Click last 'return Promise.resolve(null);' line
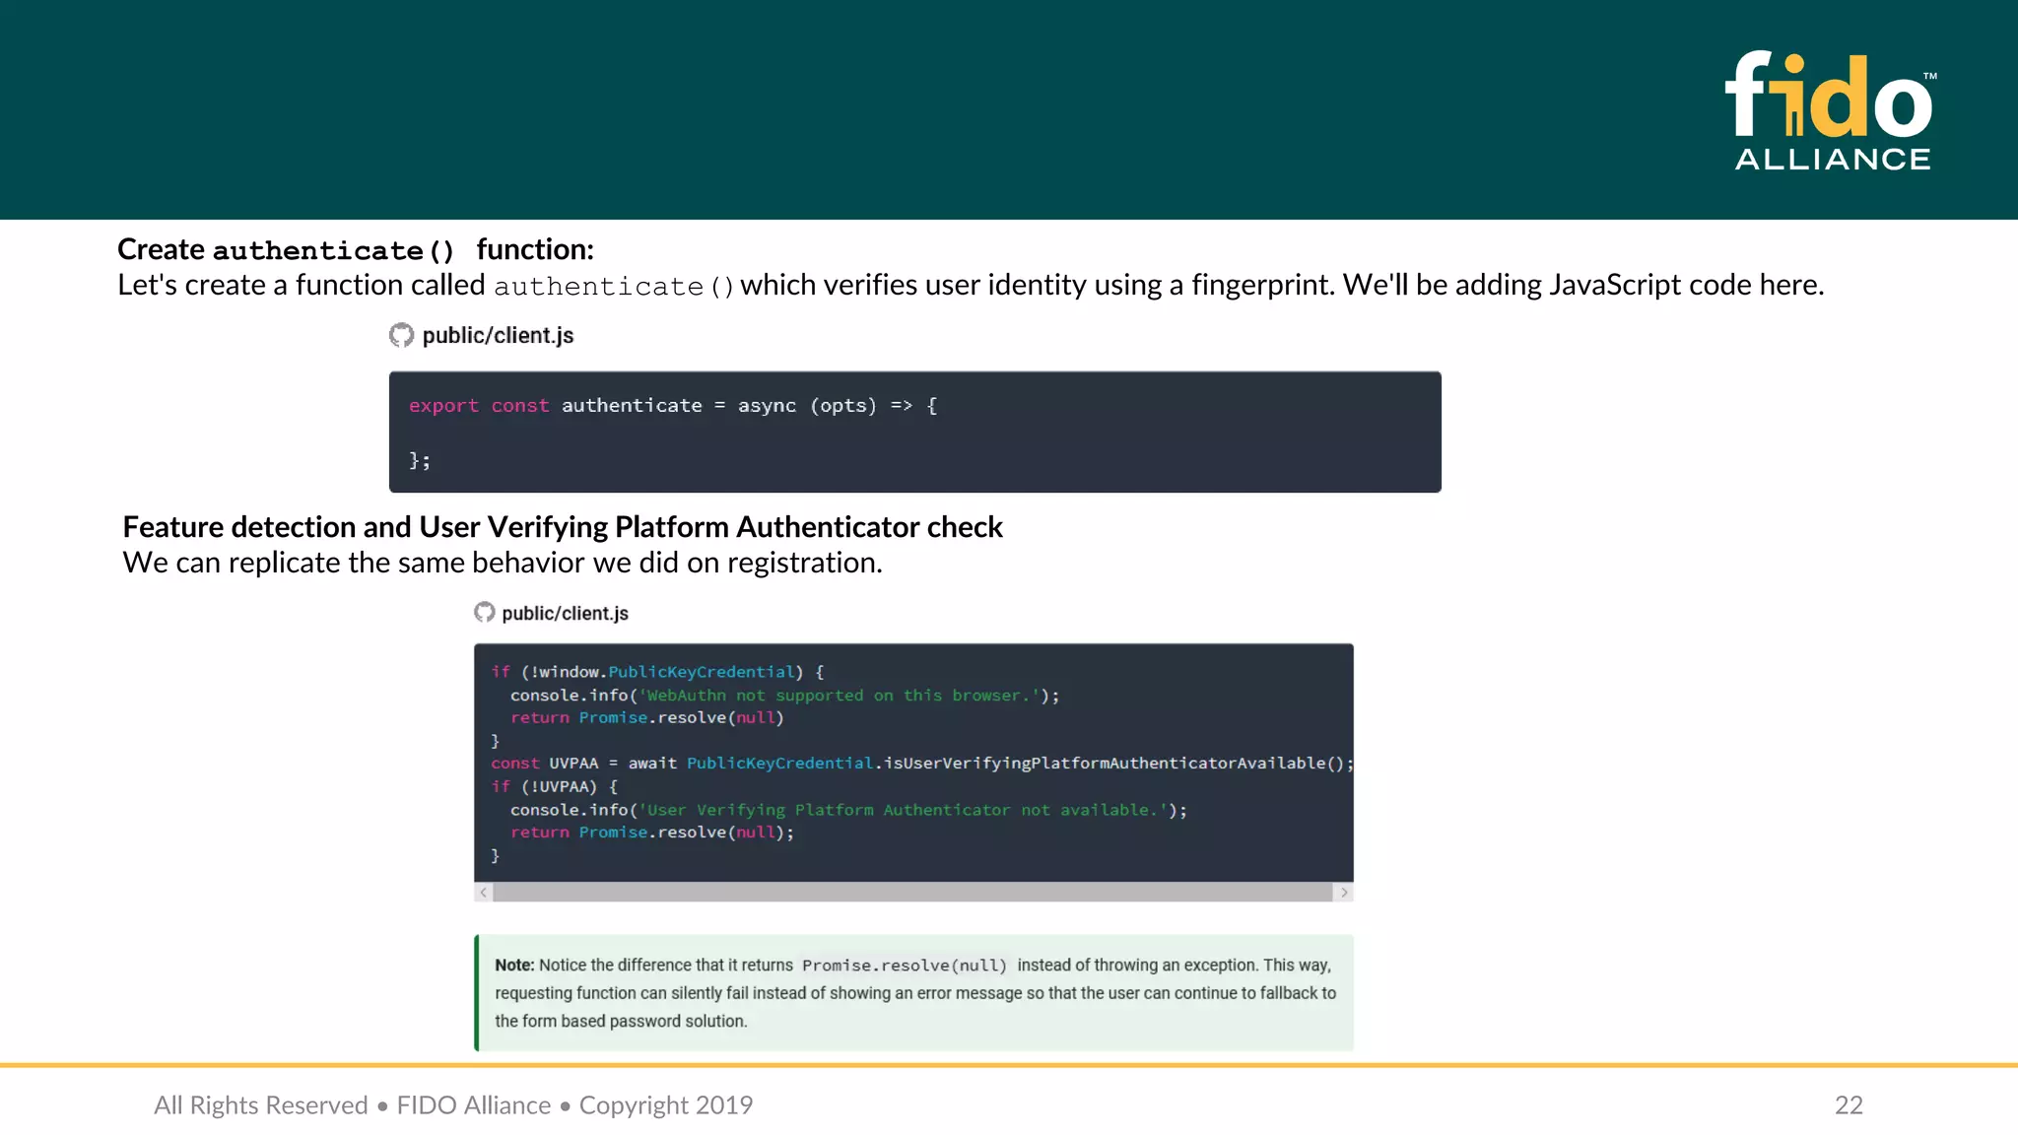Image resolution: width=2018 pixels, height=1135 pixels. (652, 833)
